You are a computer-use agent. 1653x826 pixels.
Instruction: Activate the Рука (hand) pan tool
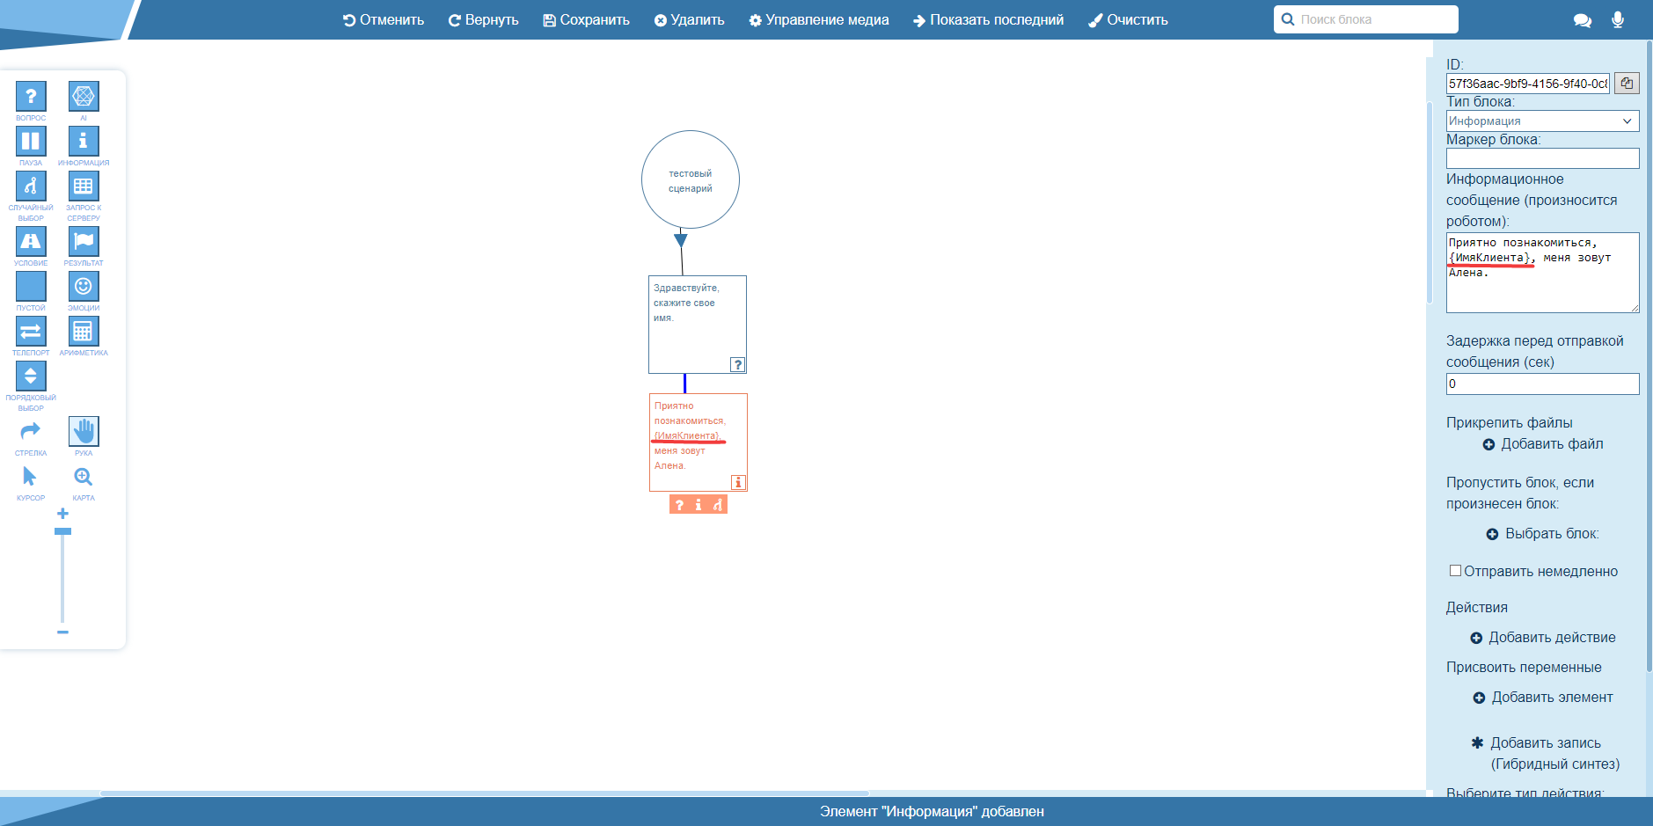tap(84, 431)
